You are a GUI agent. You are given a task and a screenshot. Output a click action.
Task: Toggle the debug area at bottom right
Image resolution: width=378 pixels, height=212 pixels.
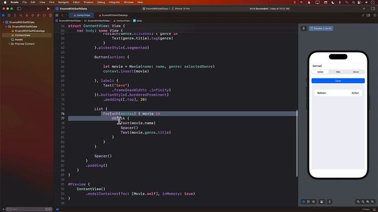(374, 210)
